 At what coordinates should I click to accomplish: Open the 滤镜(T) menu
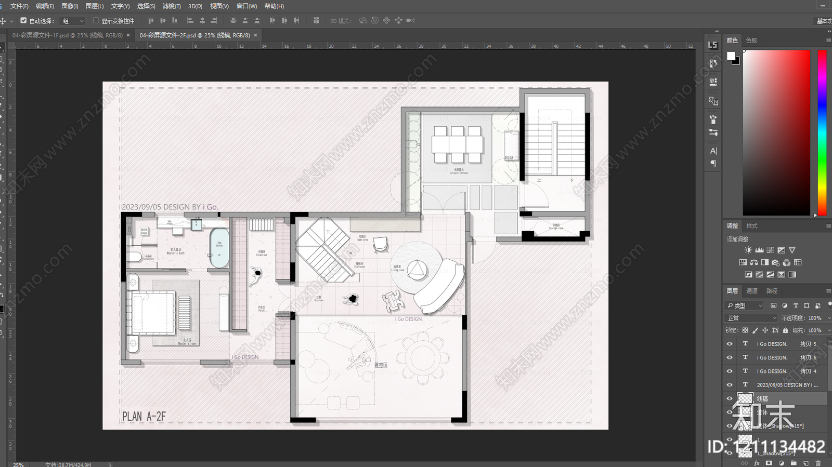click(x=172, y=6)
